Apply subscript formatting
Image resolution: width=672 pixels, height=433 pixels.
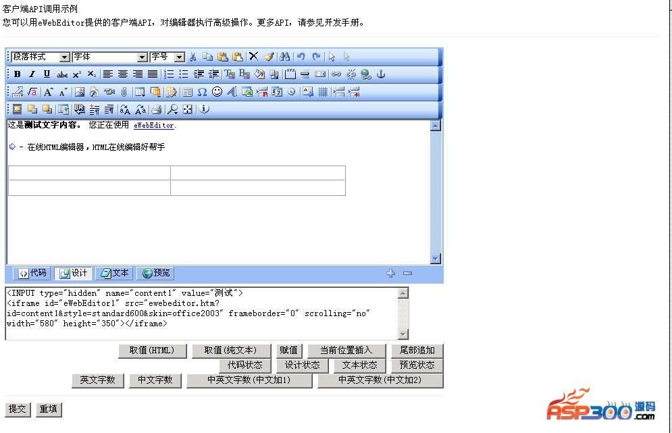tap(92, 74)
